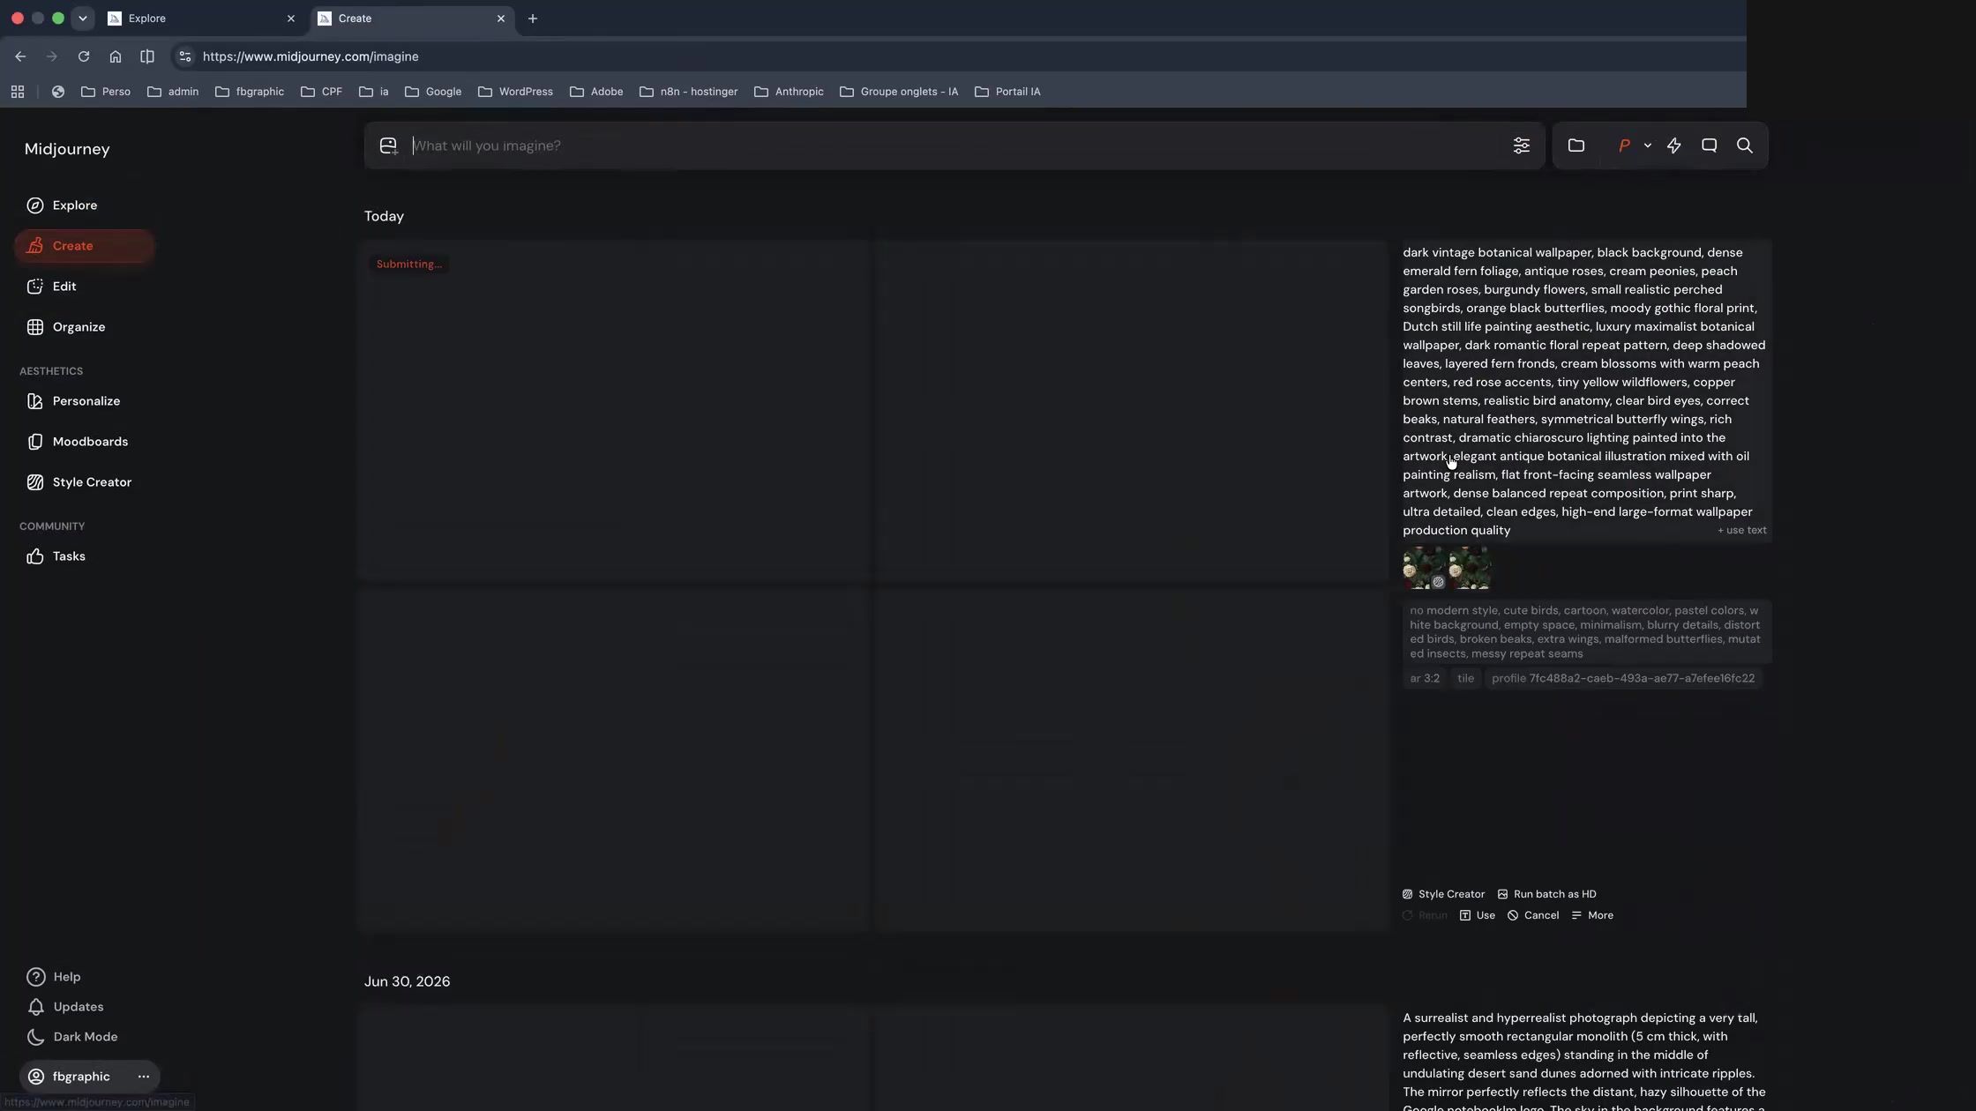The image size is (1976, 1111).
Task: Reload the current page
Action: (84, 56)
